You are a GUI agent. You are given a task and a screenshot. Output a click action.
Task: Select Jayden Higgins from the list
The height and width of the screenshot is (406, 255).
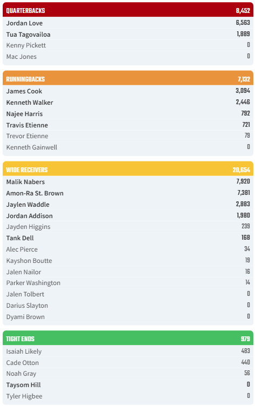[x=28, y=227]
